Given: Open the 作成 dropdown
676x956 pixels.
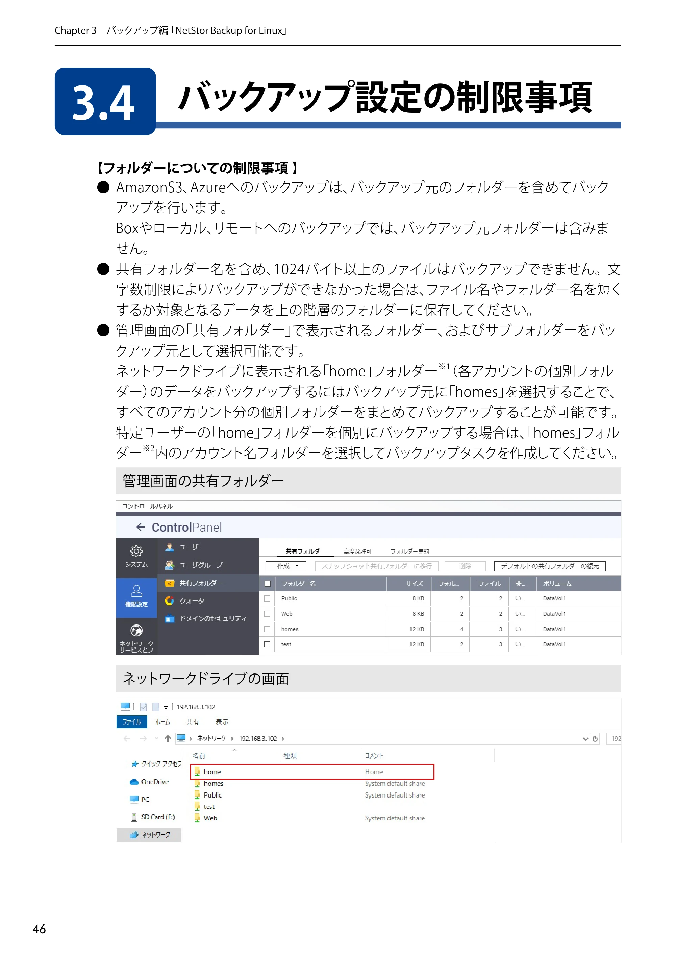Looking at the screenshot, I should [286, 566].
